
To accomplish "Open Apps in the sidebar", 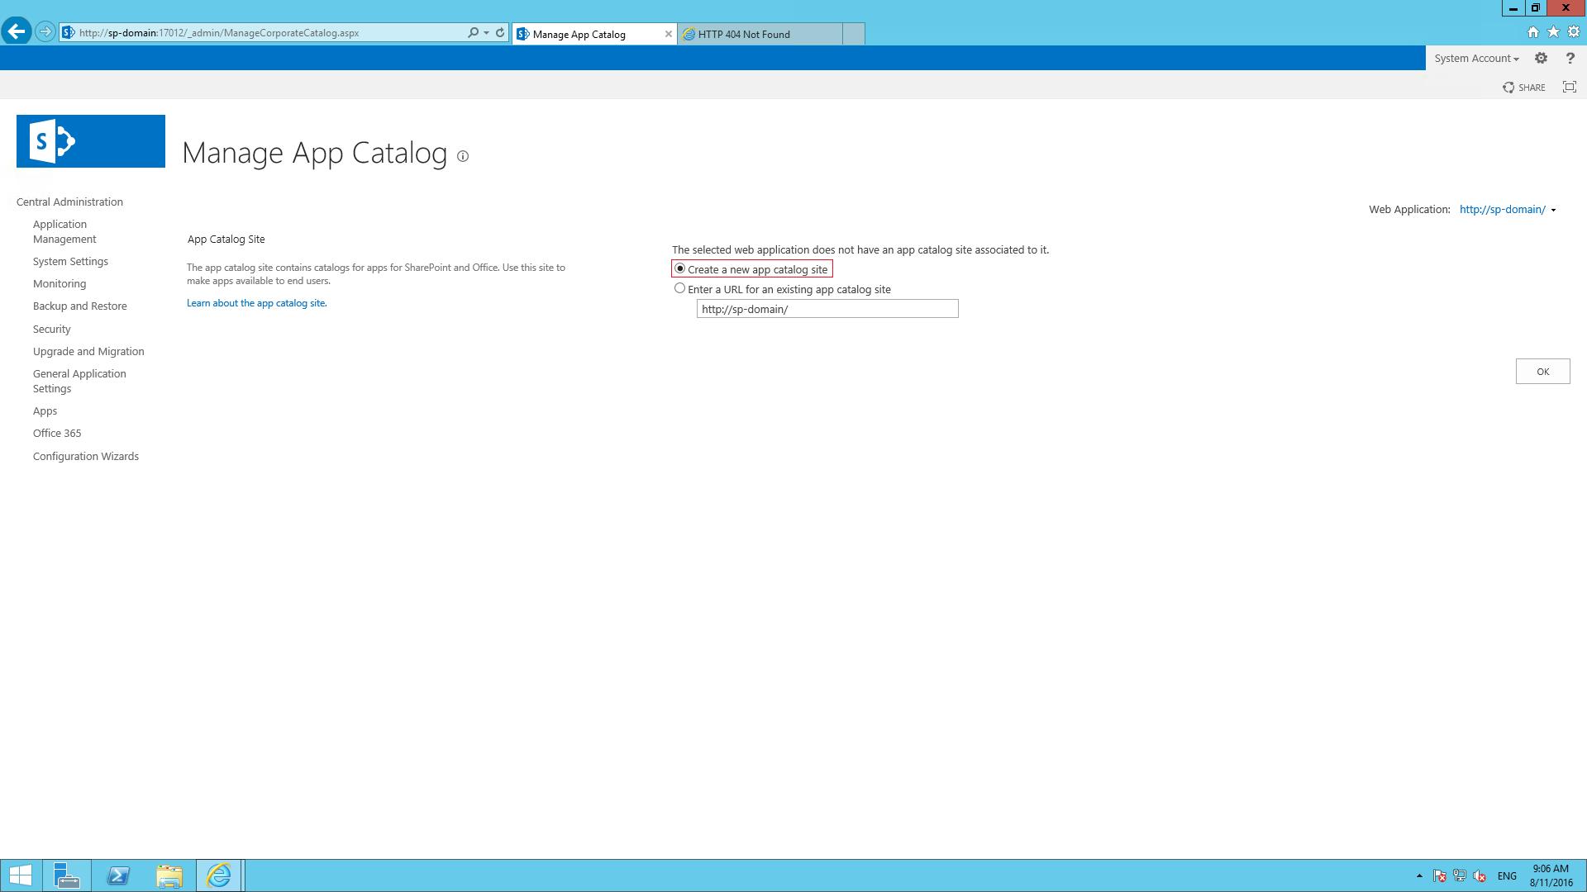I will pyautogui.click(x=45, y=411).
